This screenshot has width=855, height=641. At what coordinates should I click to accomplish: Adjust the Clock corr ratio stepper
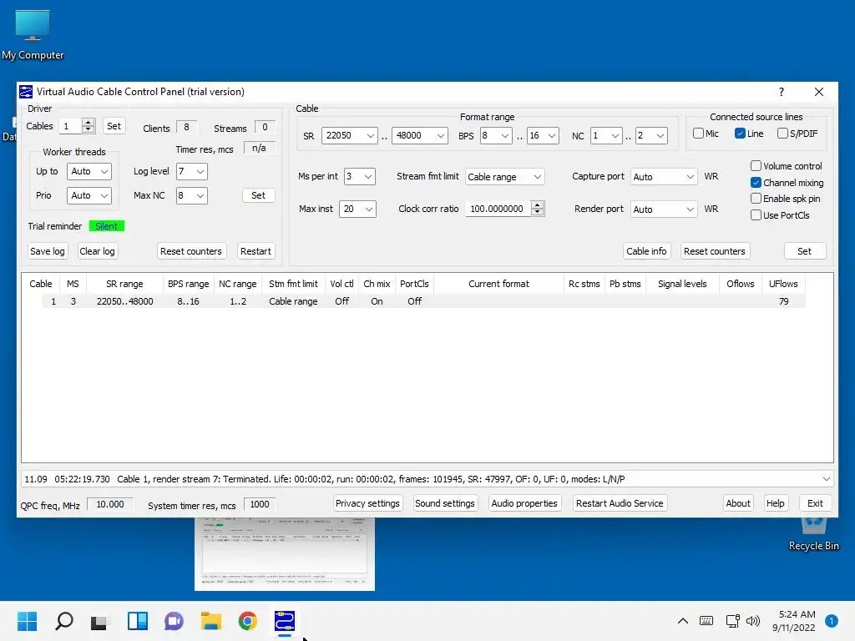coord(537,208)
